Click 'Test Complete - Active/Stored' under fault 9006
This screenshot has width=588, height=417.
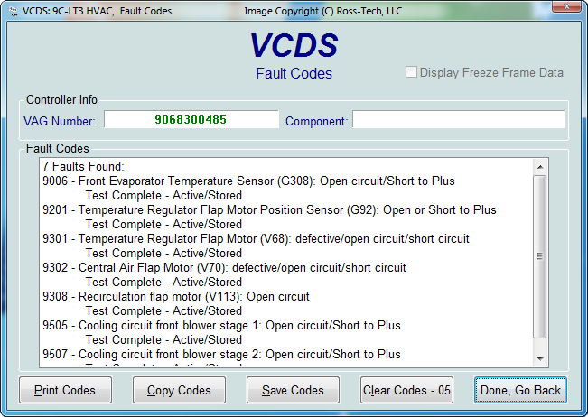point(163,195)
